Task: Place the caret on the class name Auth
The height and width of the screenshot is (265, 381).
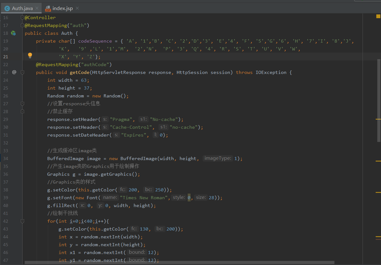Action: (67, 33)
